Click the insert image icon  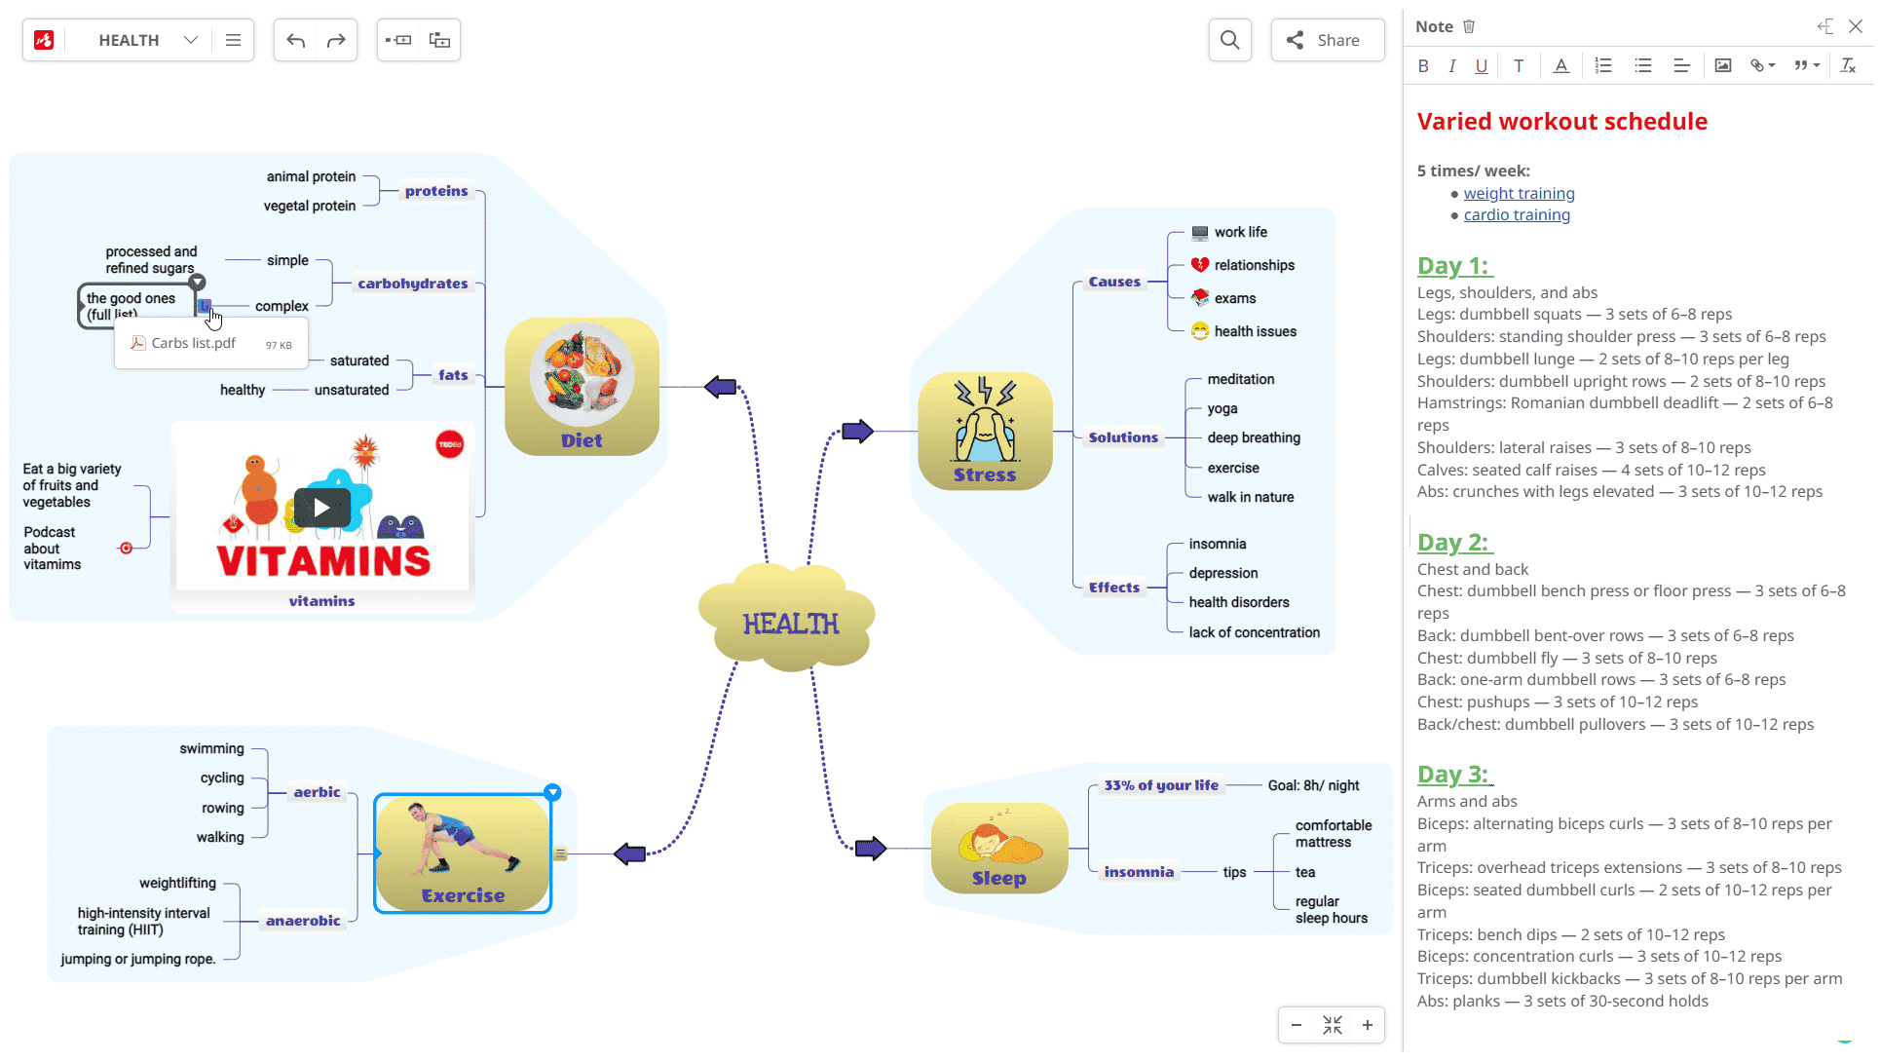(1722, 66)
